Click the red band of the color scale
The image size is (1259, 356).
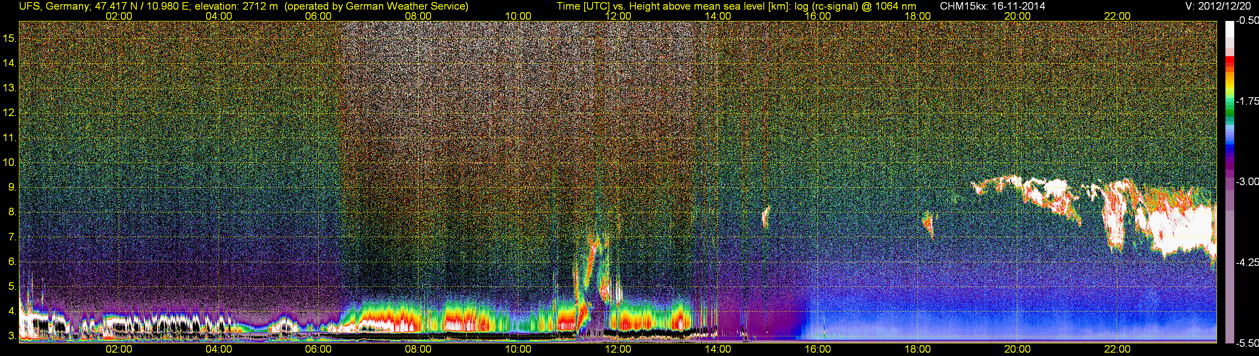click(x=1229, y=61)
